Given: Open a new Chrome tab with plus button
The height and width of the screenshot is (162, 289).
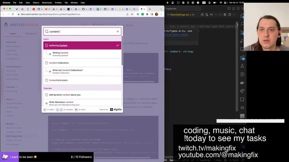Looking at the screenshot, I should pos(150,9).
